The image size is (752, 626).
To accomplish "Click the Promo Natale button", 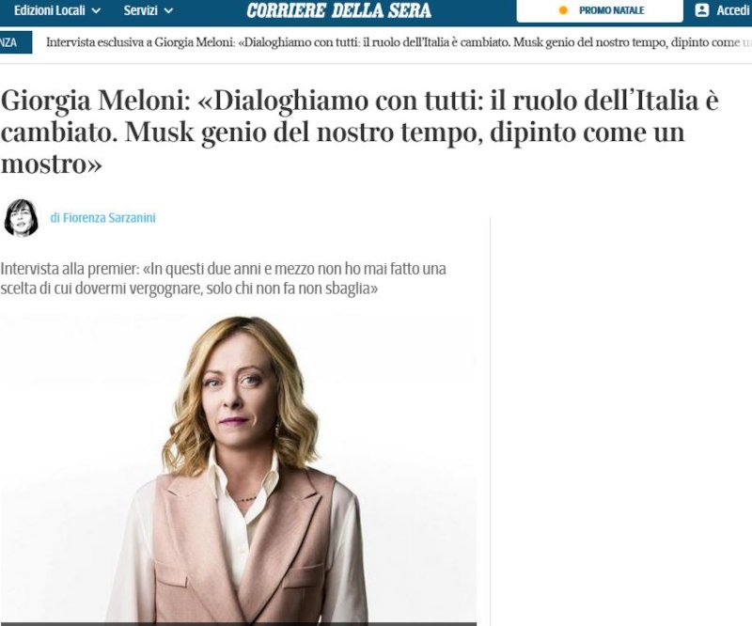I will coord(600,10).
